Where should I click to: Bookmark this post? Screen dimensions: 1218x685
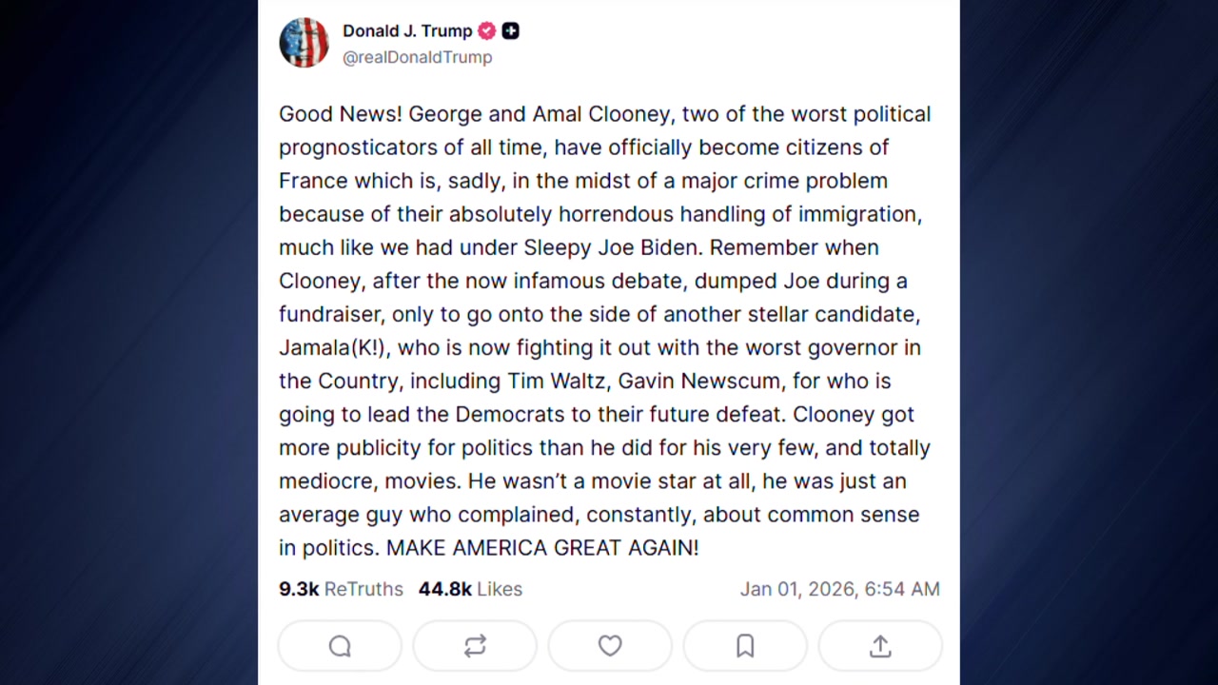point(745,646)
